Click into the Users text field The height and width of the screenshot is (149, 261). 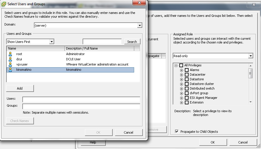81,99
